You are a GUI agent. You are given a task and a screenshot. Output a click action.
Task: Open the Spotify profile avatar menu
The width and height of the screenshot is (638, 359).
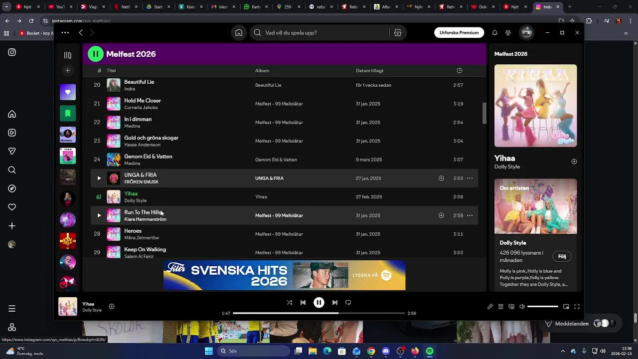point(526,32)
